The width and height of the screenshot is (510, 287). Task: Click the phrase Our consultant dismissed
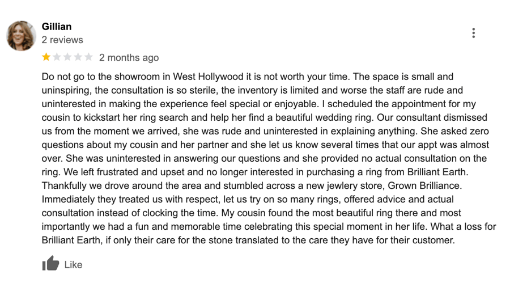(x=432, y=117)
